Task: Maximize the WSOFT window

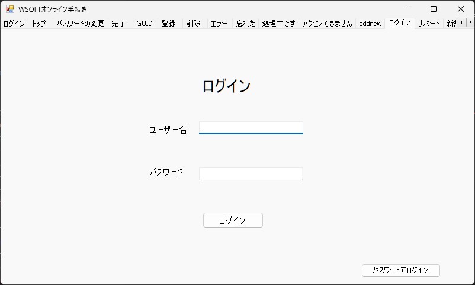Action: [434, 9]
